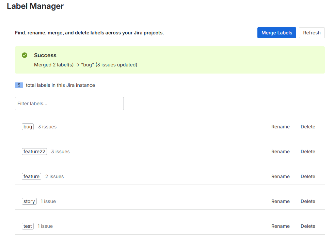
Task: Focus the Filter labels input field
Action: (69, 104)
